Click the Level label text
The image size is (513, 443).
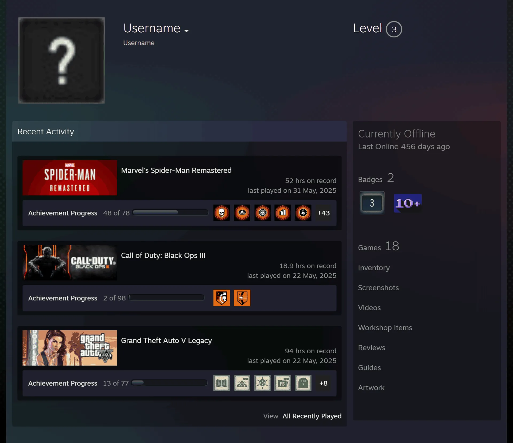pyautogui.click(x=367, y=28)
